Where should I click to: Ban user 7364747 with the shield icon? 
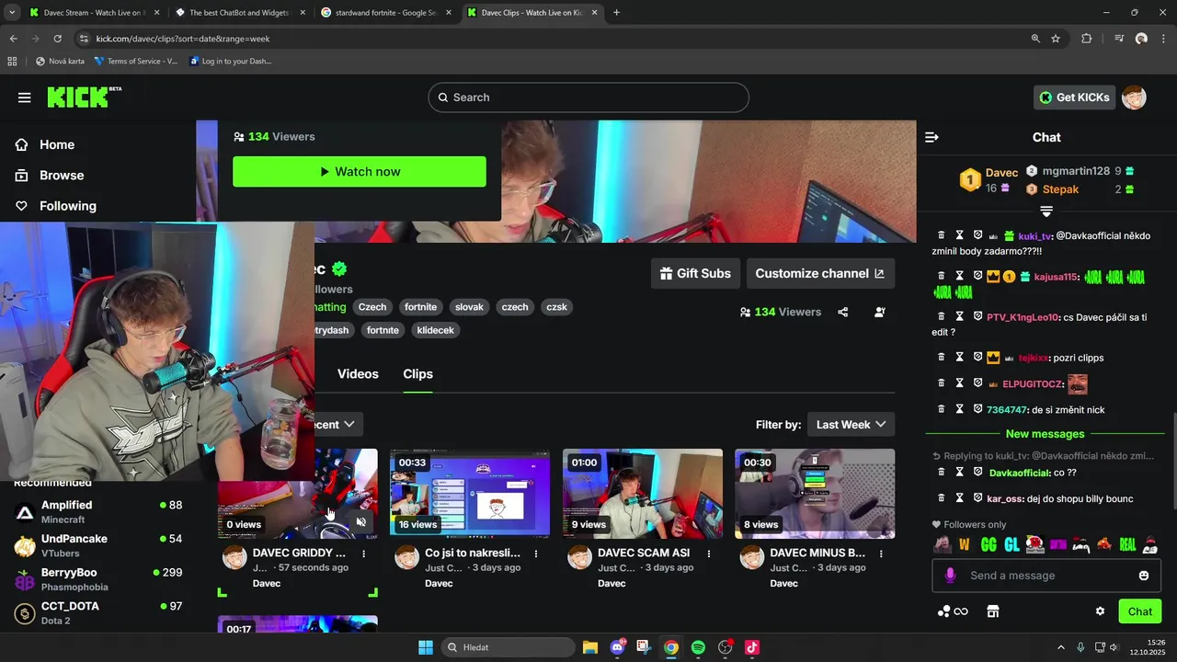(x=977, y=409)
